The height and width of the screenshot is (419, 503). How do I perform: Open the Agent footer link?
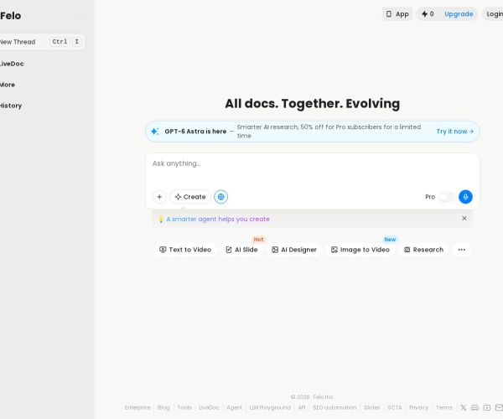click(235, 407)
